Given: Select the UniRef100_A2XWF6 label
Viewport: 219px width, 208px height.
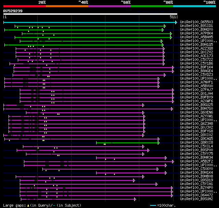Looking at the screenshot, I should (196, 101).
